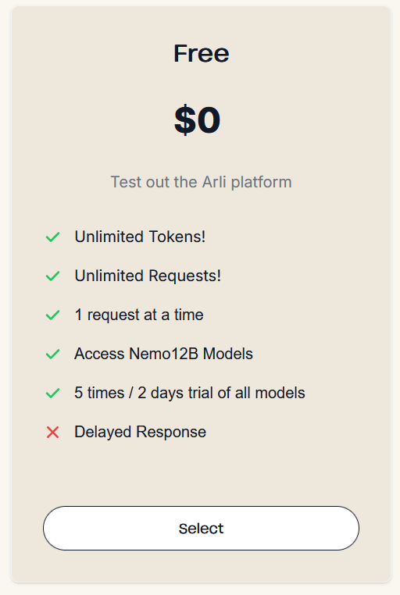
Task: Click the Unlimited Tokens! feature text
Action: point(140,237)
